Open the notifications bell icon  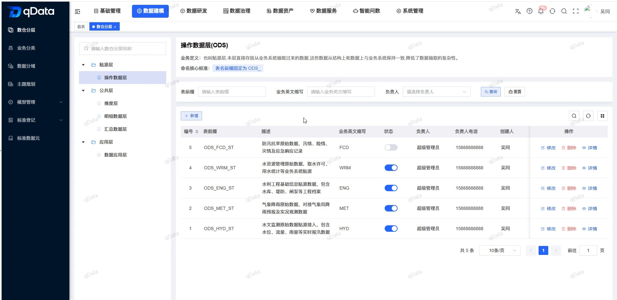[541, 11]
